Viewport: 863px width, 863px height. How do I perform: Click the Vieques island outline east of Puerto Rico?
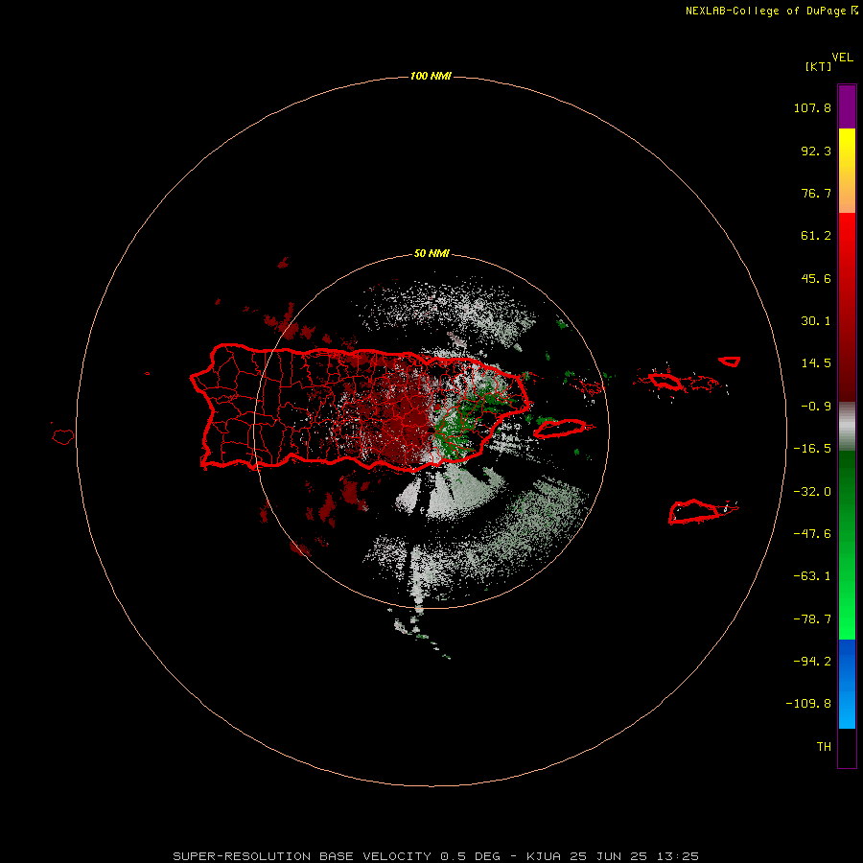561,428
